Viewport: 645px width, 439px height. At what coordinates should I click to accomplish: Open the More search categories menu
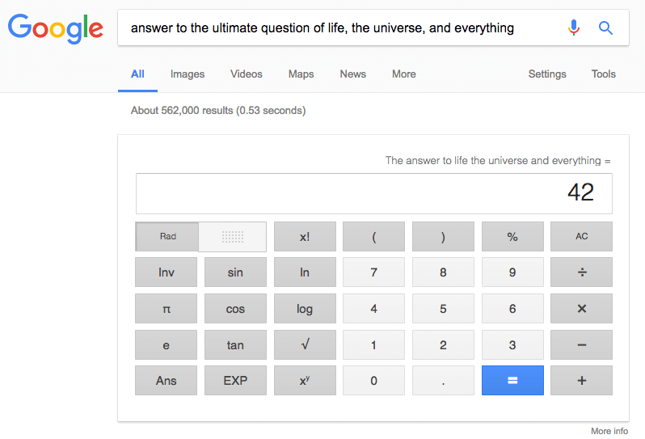403,74
